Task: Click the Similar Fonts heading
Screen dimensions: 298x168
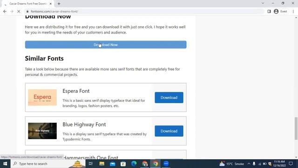Action: (x=44, y=58)
